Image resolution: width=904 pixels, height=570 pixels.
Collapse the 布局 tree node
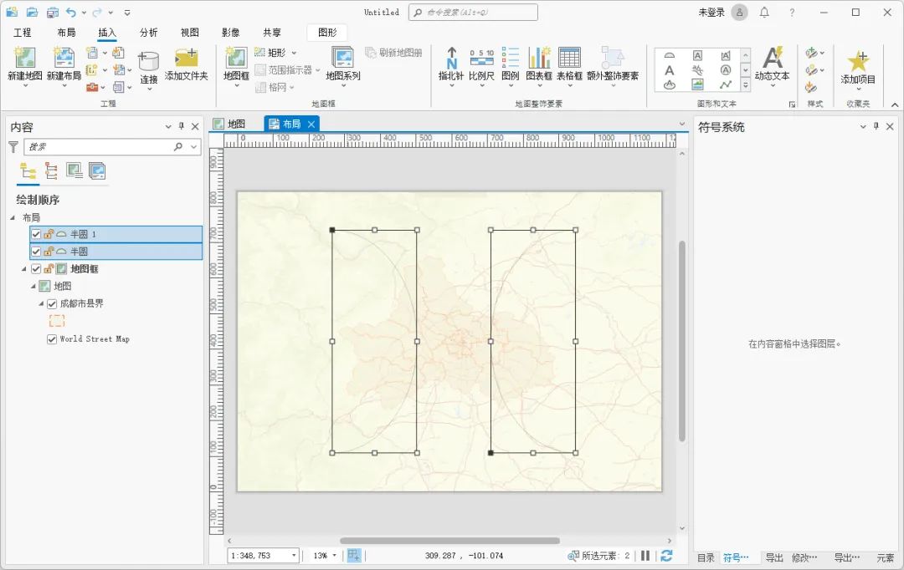(13, 217)
